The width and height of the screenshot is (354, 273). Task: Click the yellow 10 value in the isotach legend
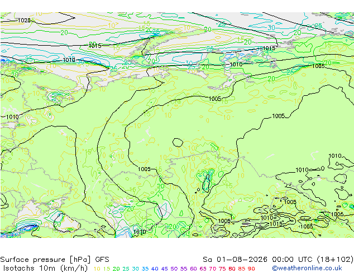(x=97, y=269)
